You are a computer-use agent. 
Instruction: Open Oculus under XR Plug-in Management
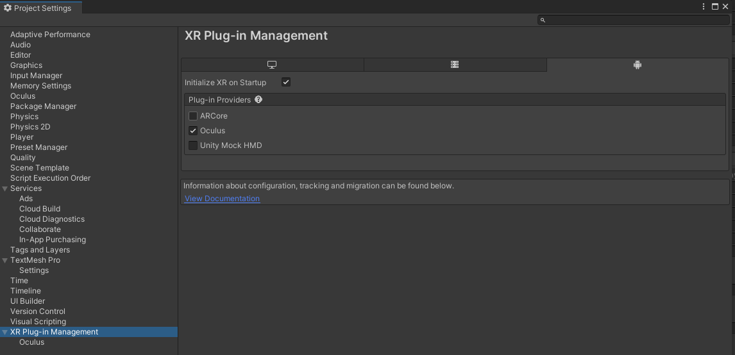(32, 342)
